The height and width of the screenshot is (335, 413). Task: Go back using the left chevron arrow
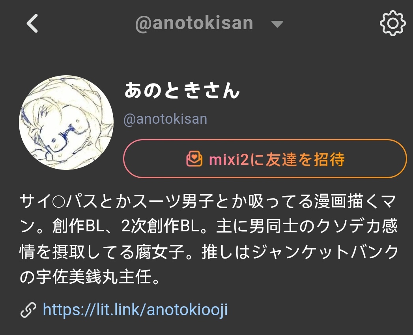[32, 23]
